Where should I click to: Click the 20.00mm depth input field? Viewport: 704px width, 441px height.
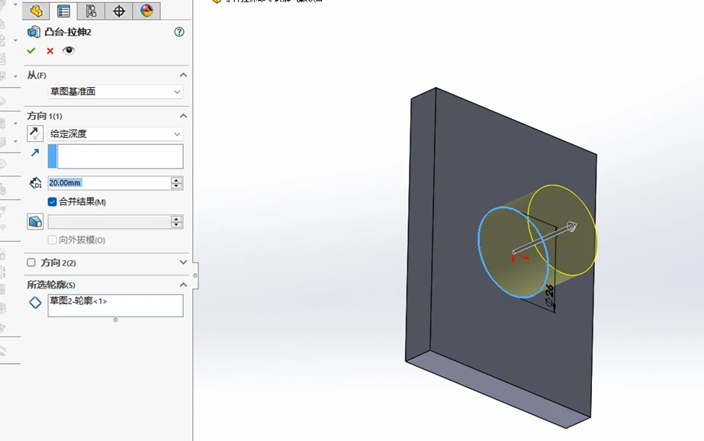point(109,183)
